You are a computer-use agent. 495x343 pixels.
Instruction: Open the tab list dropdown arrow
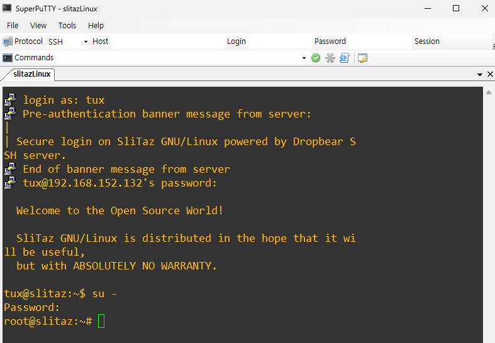coord(479,74)
